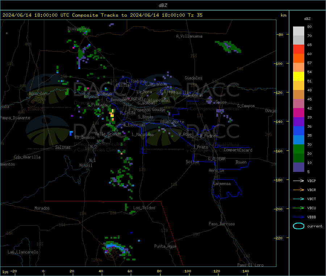Click the 'Divisadero' map label

pos(78,29)
